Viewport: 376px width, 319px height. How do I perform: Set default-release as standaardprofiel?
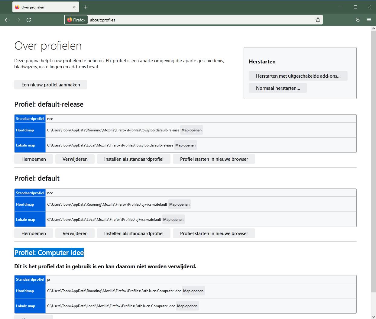coord(134,159)
